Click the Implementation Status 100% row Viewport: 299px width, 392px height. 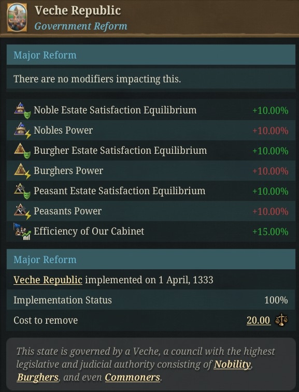coord(151,300)
